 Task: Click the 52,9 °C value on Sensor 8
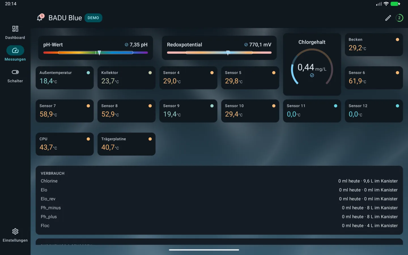tap(110, 114)
